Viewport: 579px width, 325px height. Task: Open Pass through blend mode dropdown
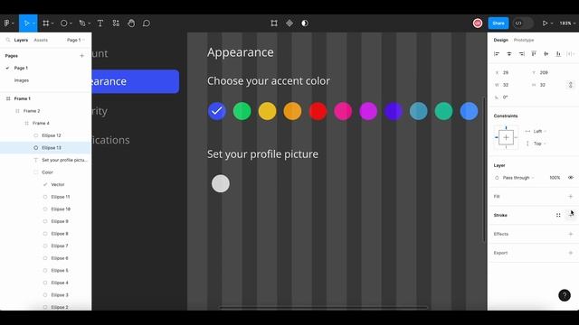point(518,178)
